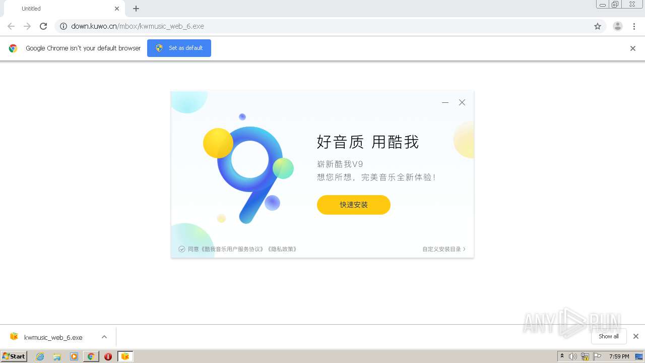Bookmark this page with the star
Viewport: 645px width, 363px height.
(x=598, y=26)
